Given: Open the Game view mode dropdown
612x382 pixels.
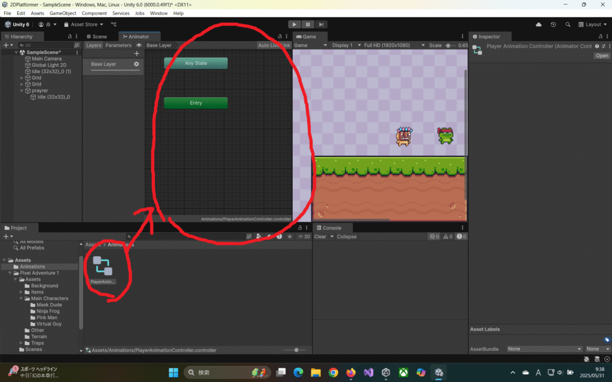Looking at the screenshot, I should click(310, 45).
